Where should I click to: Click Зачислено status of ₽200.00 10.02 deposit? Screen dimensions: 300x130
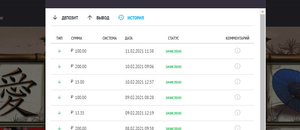pyautogui.click(x=173, y=67)
